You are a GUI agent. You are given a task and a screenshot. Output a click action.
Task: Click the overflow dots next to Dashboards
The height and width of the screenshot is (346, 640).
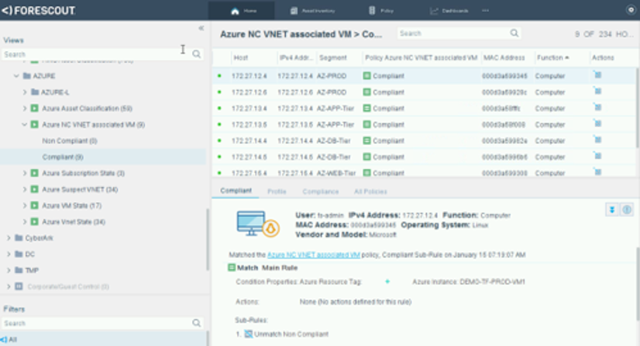tap(486, 11)
